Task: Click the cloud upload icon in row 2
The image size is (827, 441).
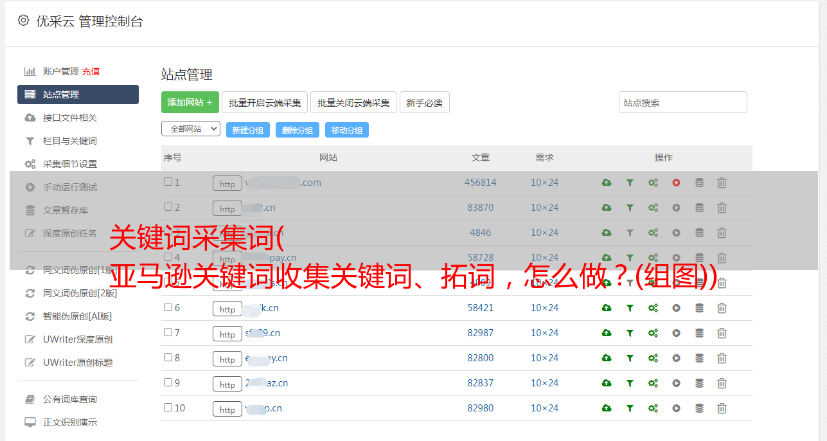Action: pos(606,208)
